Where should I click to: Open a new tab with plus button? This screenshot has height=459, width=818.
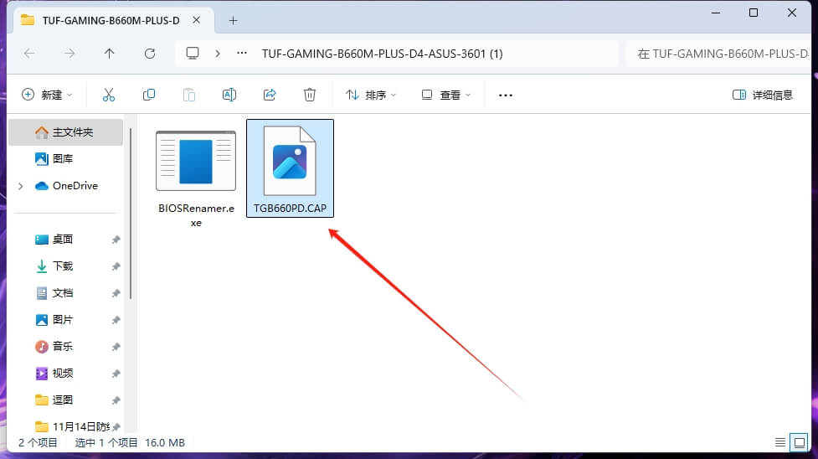pos(234,20)
